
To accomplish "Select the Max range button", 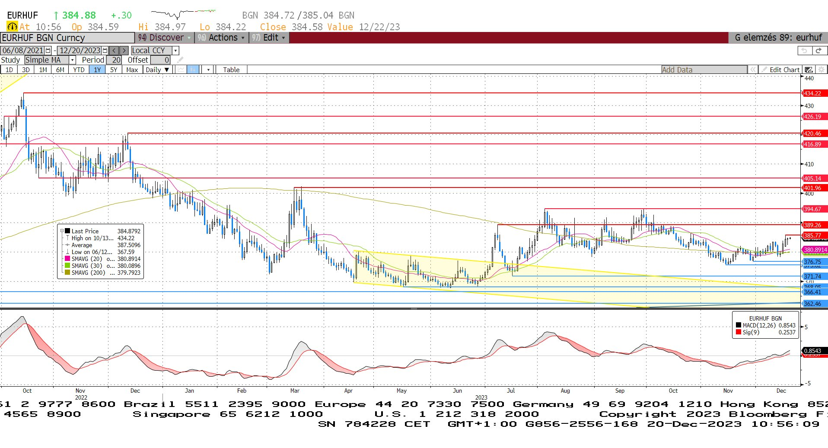I will coord(132,70).
